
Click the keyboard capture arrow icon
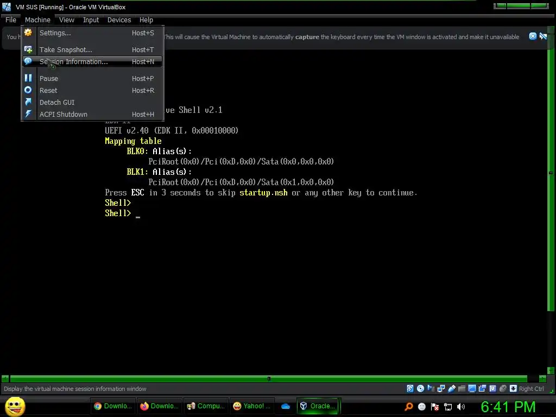[513, 389]
